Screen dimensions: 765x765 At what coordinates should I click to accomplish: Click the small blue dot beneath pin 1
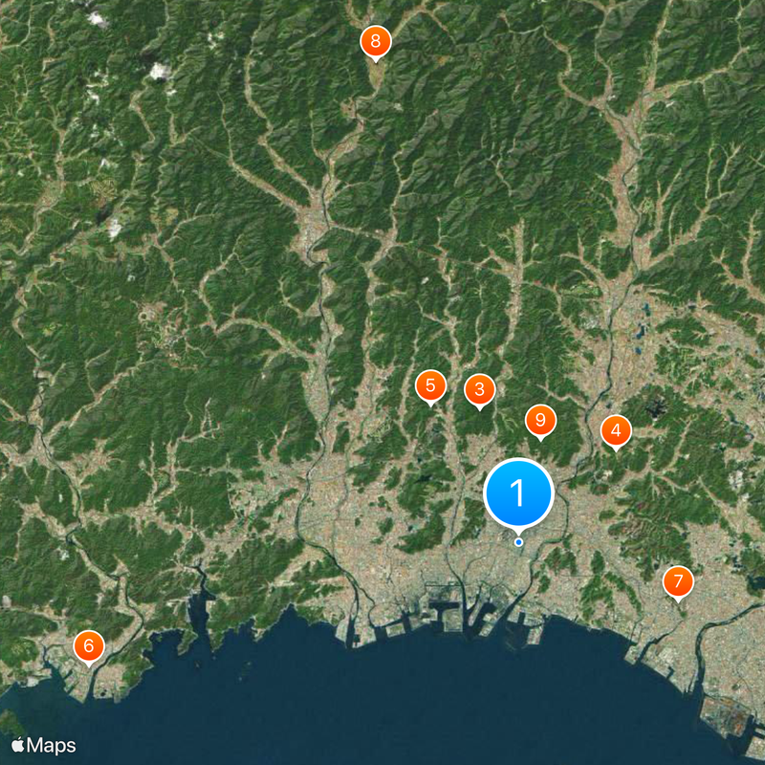pos(518,542)
